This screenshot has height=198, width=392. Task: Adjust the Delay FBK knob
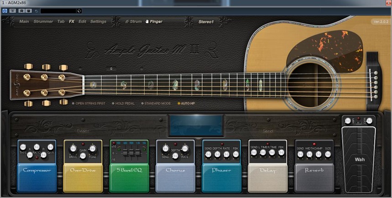click(281, 152)
